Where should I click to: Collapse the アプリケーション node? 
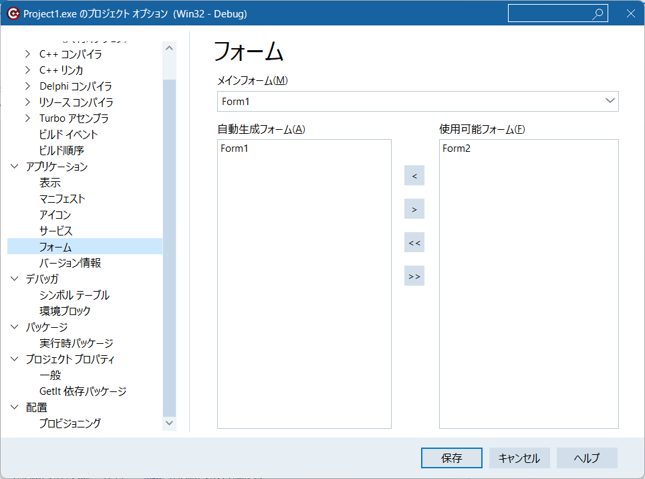(15, 167)
